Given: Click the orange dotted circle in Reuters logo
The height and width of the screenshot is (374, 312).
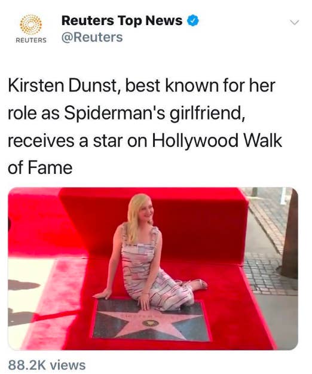Looking at the screenshot, I should [30, 24].
